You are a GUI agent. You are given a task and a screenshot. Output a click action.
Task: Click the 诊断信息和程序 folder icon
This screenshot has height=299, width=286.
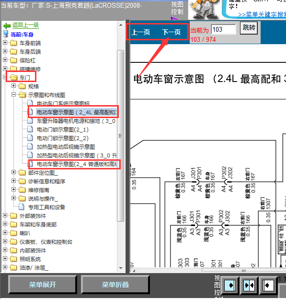click(x=22, y=181)
